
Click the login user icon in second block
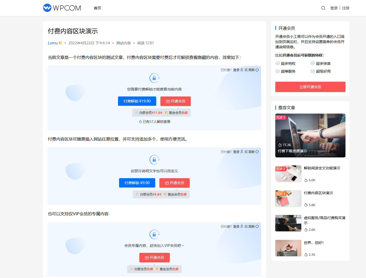[x=242, y=152]
